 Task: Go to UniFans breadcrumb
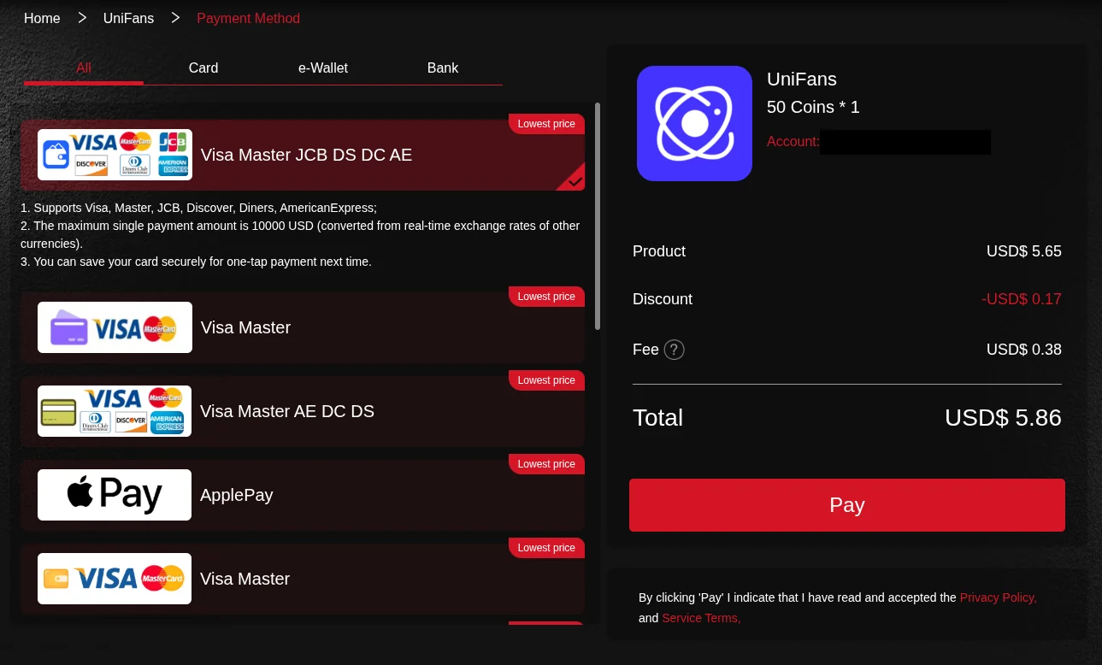coord(128,18)
